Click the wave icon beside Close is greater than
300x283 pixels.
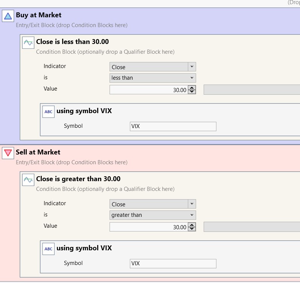28,180
